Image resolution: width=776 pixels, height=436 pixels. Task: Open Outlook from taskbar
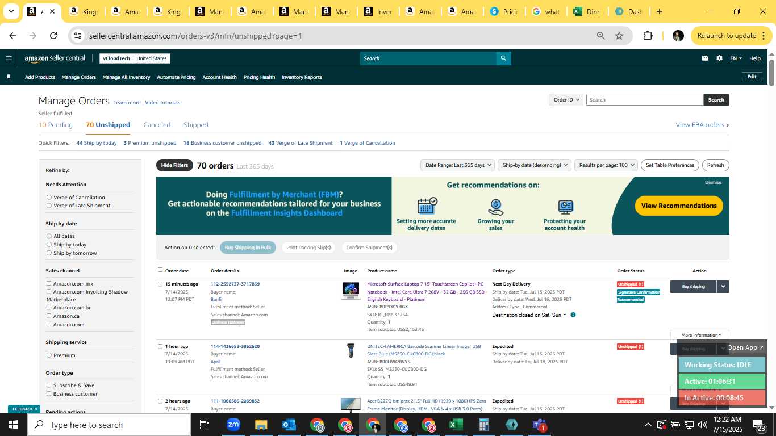click(289, 425)
